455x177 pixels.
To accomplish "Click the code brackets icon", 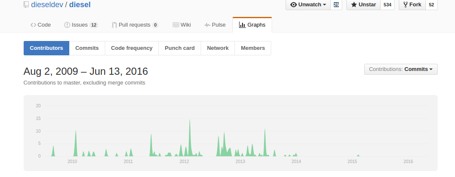I will (33, 25).
